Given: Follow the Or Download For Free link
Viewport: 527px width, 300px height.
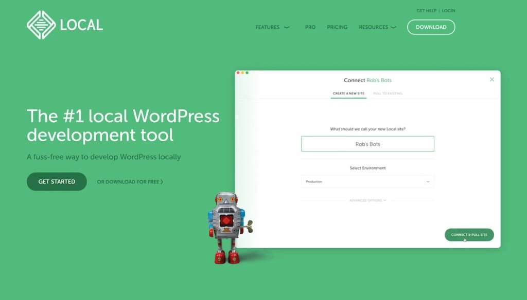Looking at the screenshot, I should (130, 182).
